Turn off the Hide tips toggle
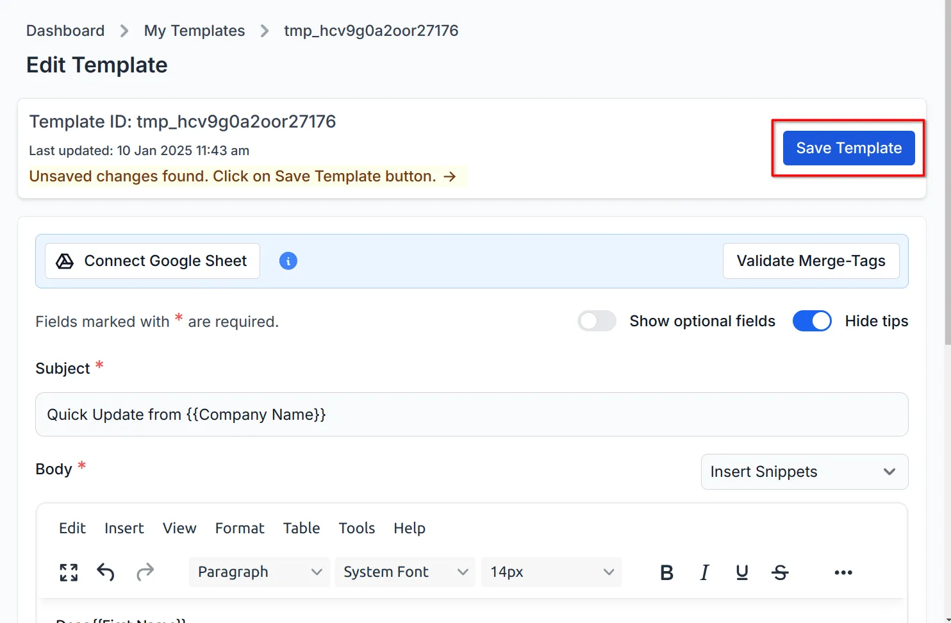 (812, 320)
